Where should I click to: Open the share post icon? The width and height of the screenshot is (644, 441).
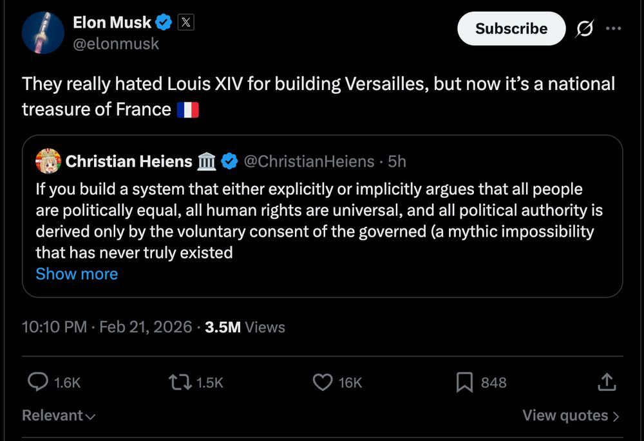point(606,382)
